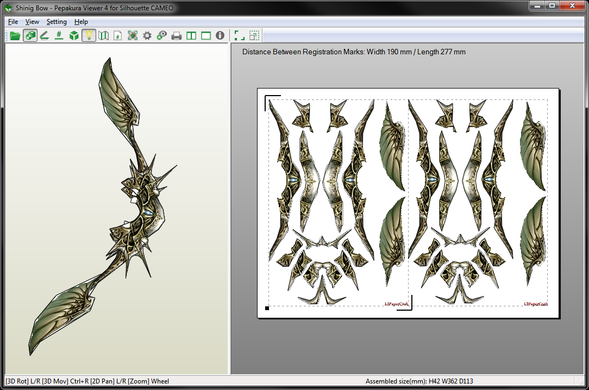Click the 3D Rot mouse hints status text
589x390 pixels.
coord(87,381)
